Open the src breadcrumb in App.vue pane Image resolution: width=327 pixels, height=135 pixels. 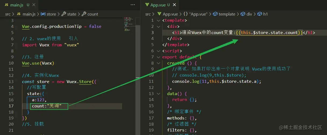pyautogui.click(x=148, y=14)
